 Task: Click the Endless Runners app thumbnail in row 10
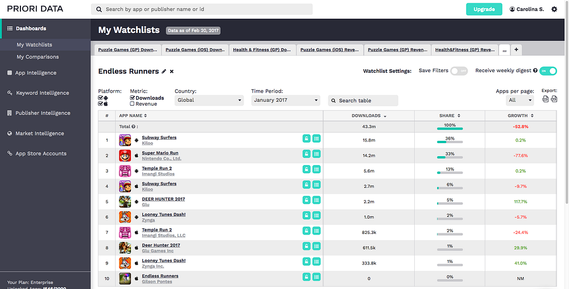(125, 279)
